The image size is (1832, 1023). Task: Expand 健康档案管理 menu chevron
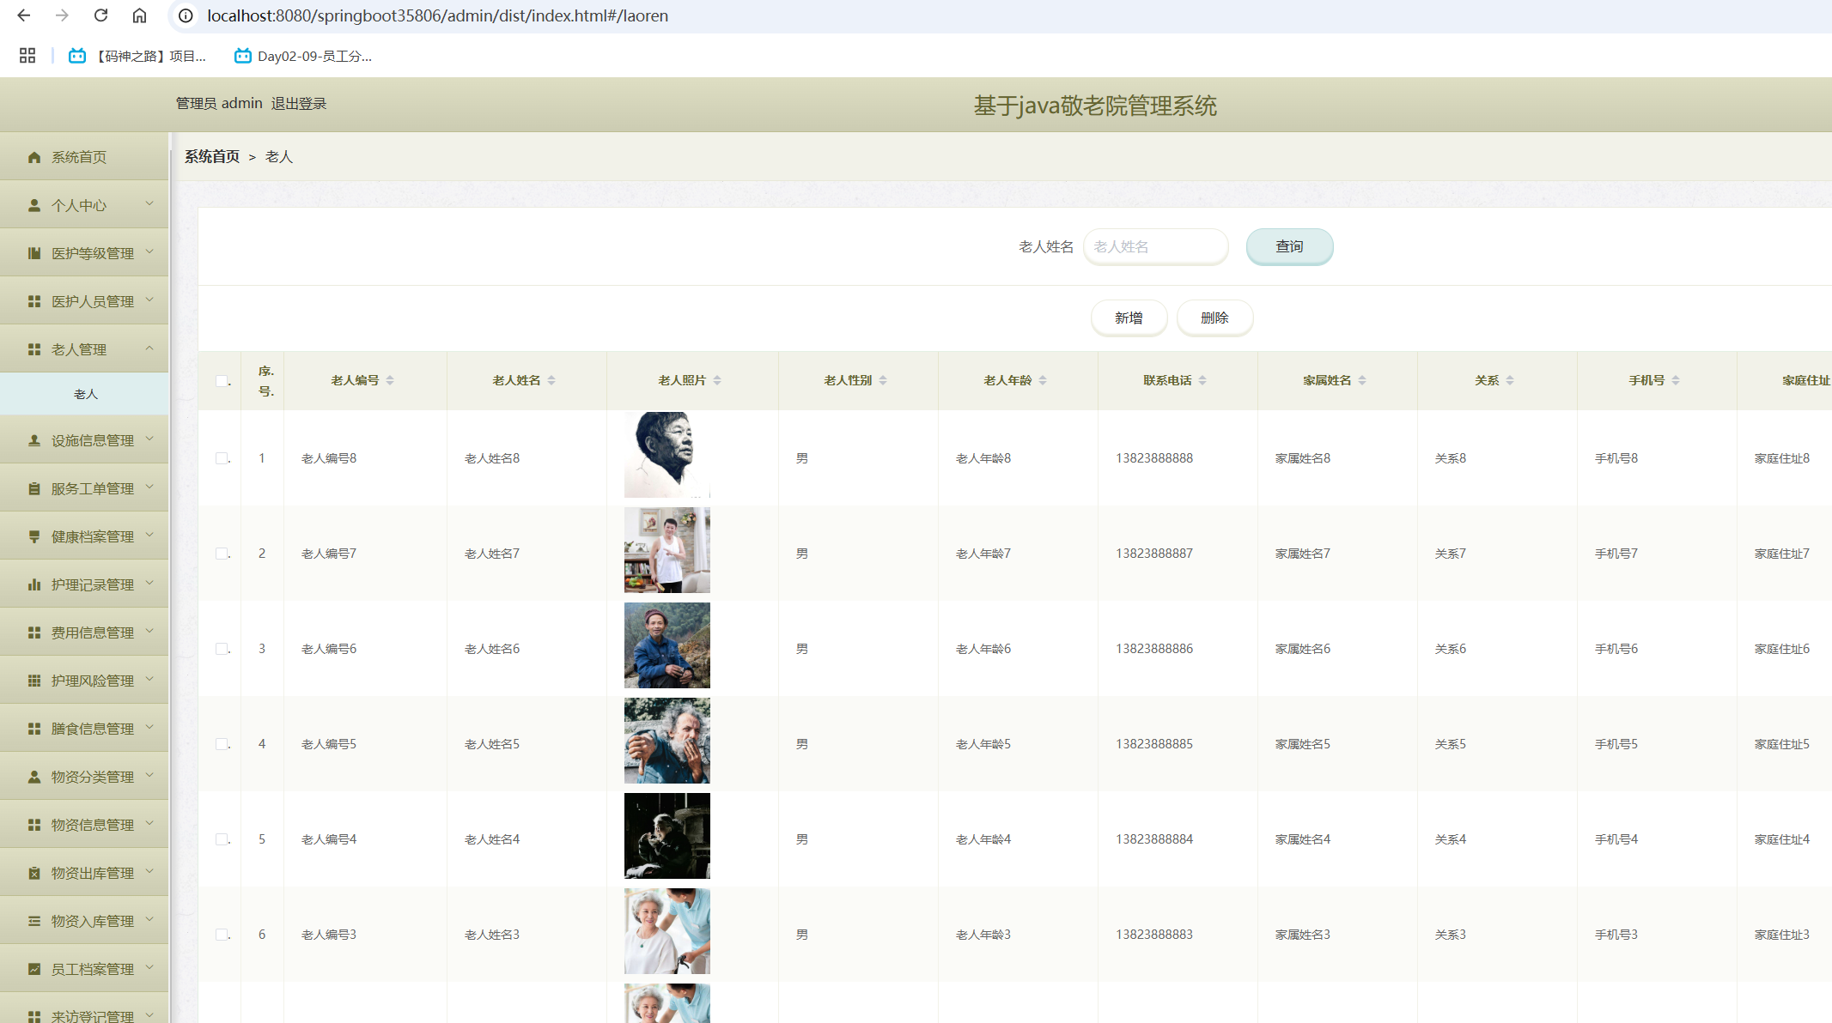click(149, 535)
